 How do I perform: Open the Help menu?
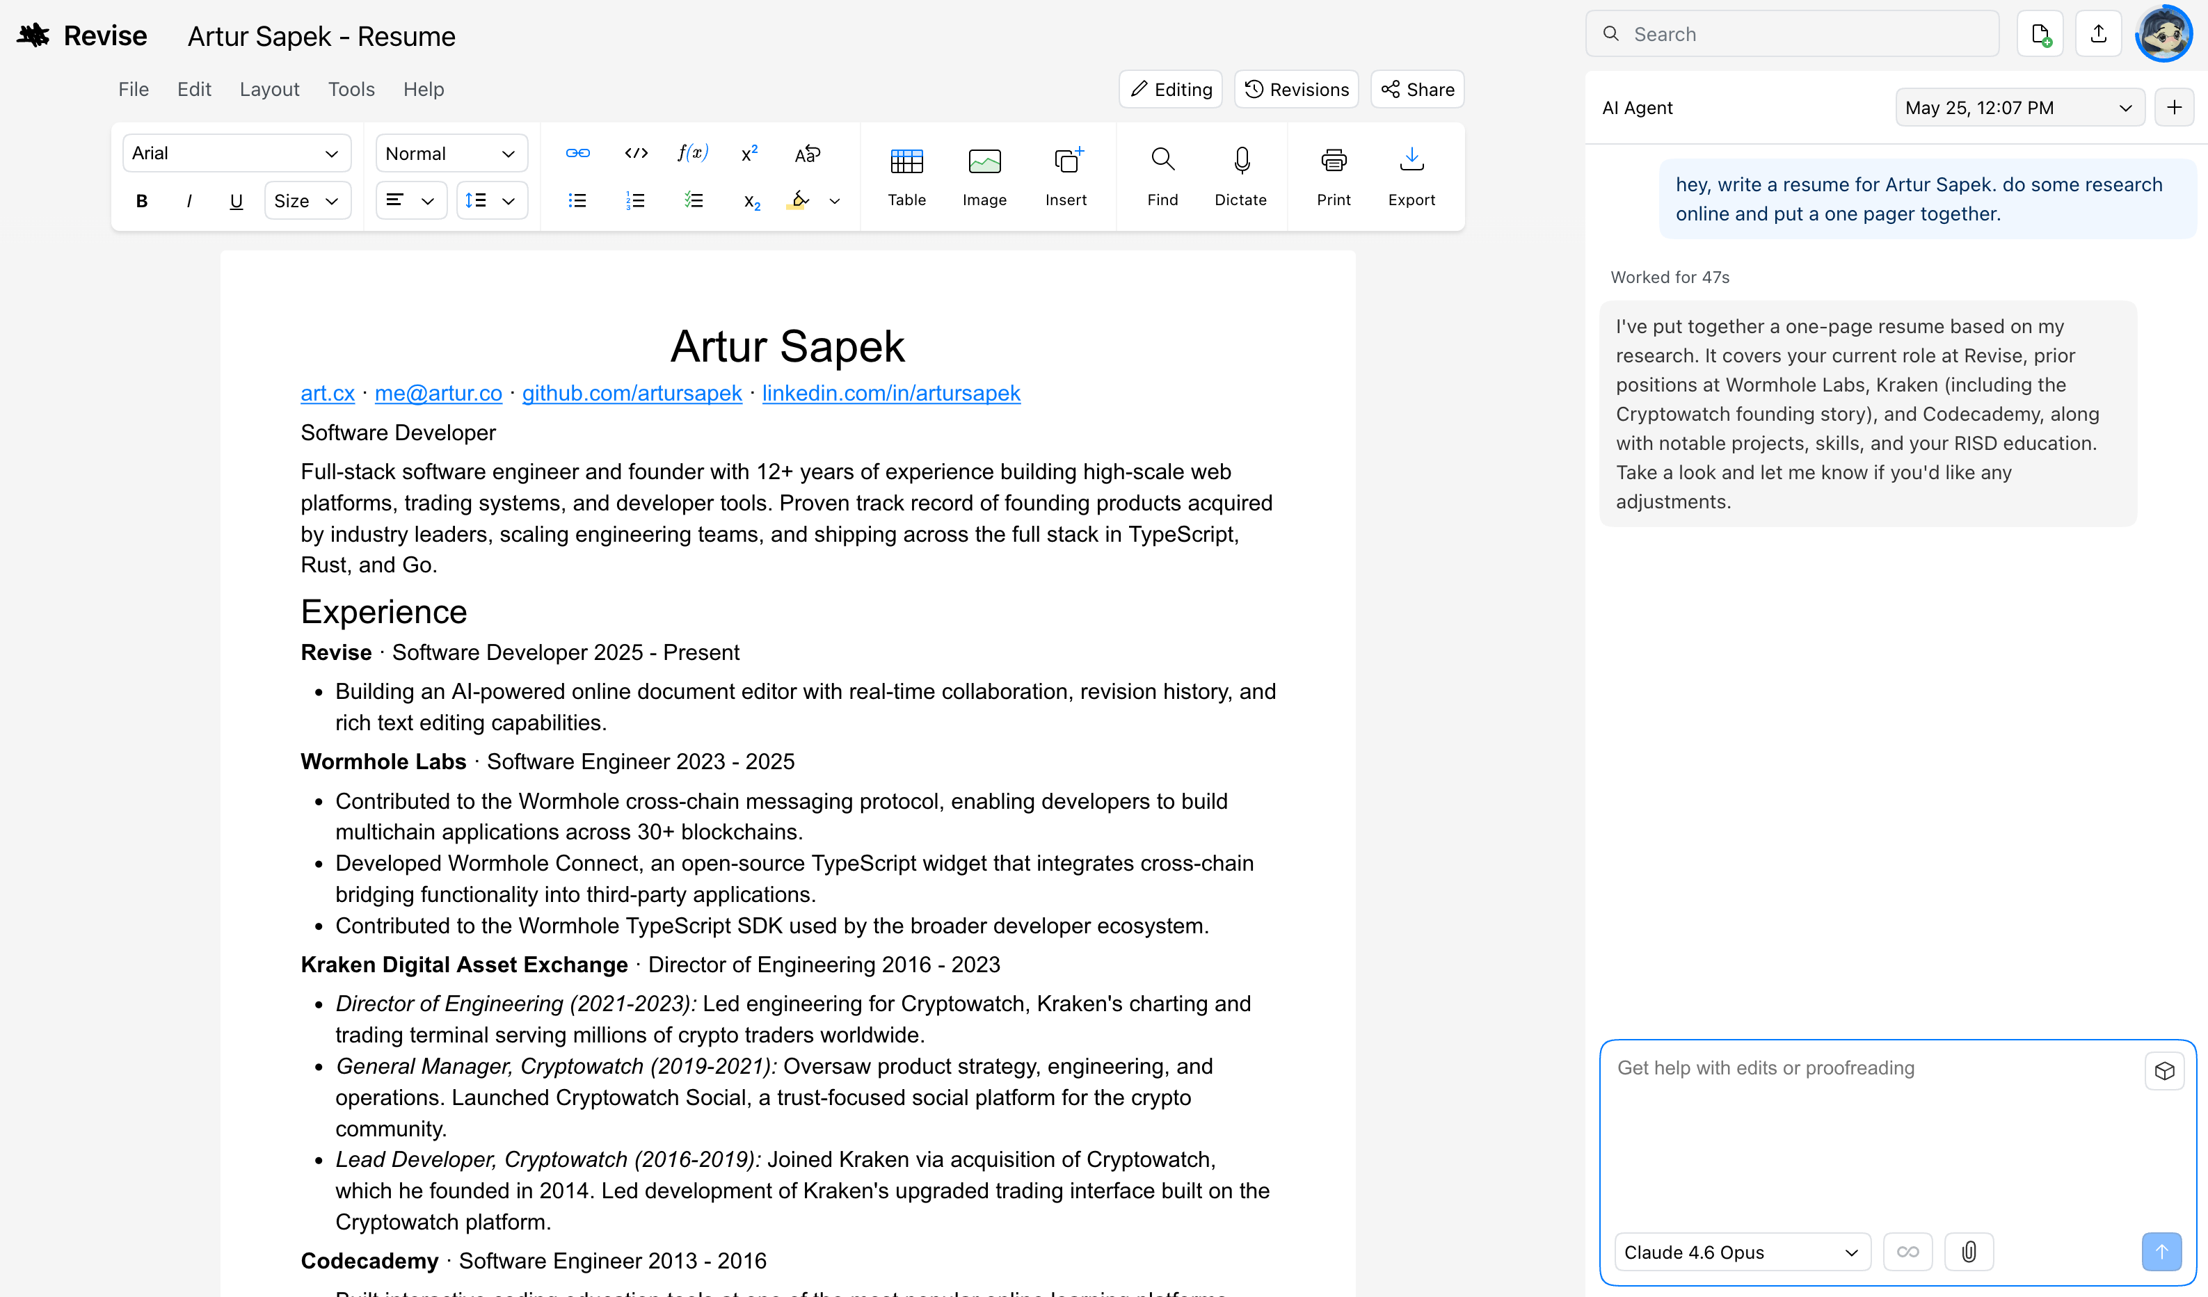(x=423, y=89)
